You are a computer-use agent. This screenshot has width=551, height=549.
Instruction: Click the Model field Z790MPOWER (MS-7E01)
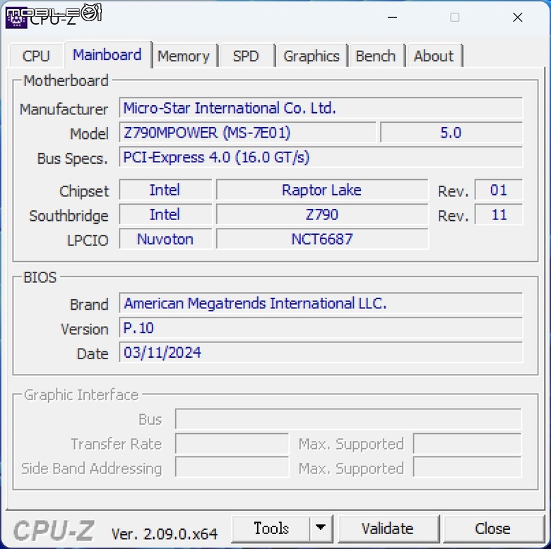point(248,133)
